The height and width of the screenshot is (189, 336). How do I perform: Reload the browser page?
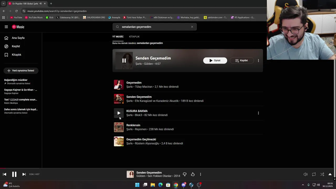coord(16,11)
